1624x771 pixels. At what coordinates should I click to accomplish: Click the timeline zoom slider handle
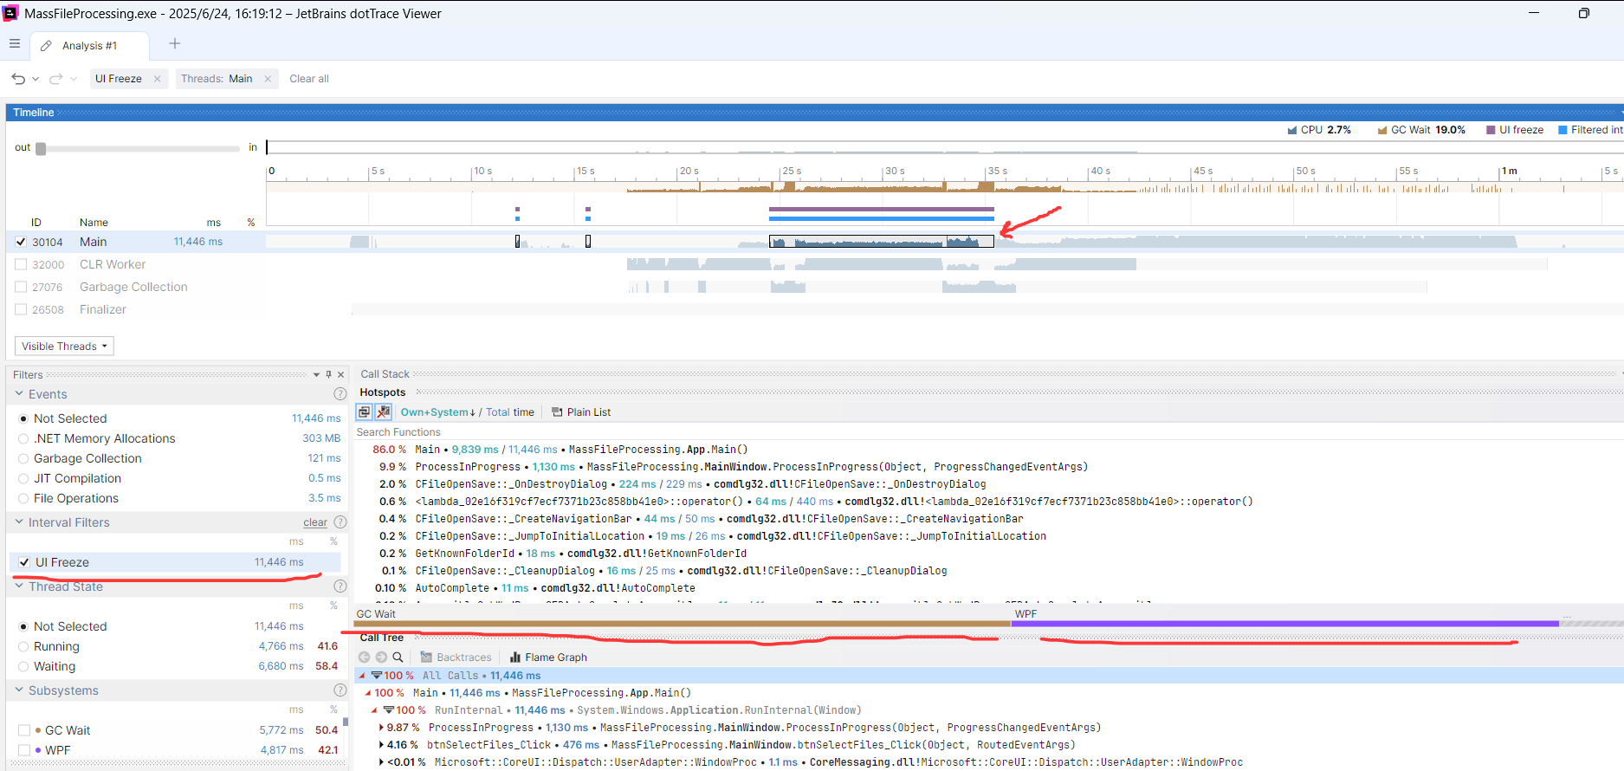tap(41, 148)
